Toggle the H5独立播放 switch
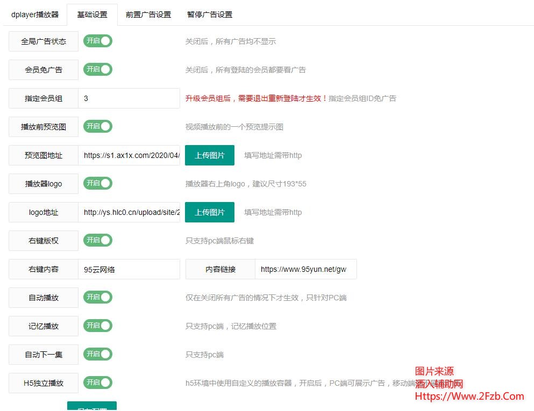 [98, 383]
